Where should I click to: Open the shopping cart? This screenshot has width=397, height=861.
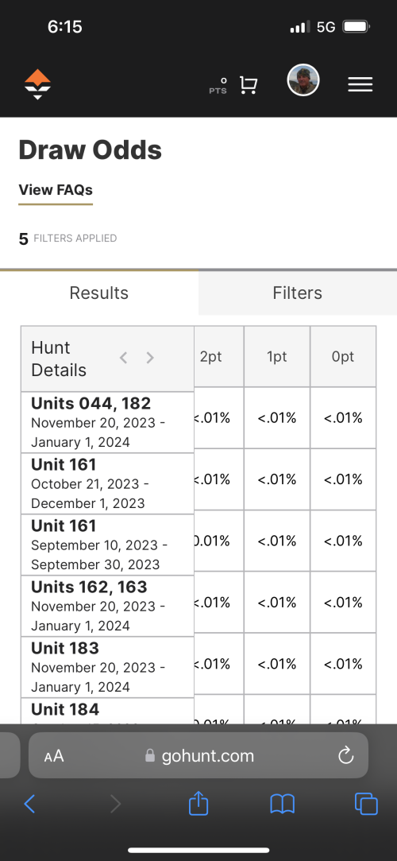click(x=248, y=85)
